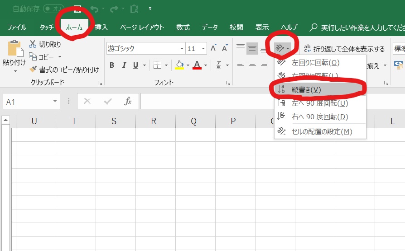
Task: Click the center align icon
Action: pyautogui.click(x=252, y=65)
